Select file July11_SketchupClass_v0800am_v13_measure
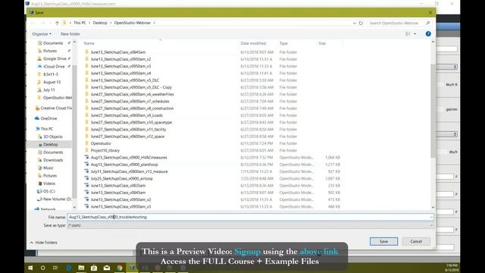 [129, 171]
